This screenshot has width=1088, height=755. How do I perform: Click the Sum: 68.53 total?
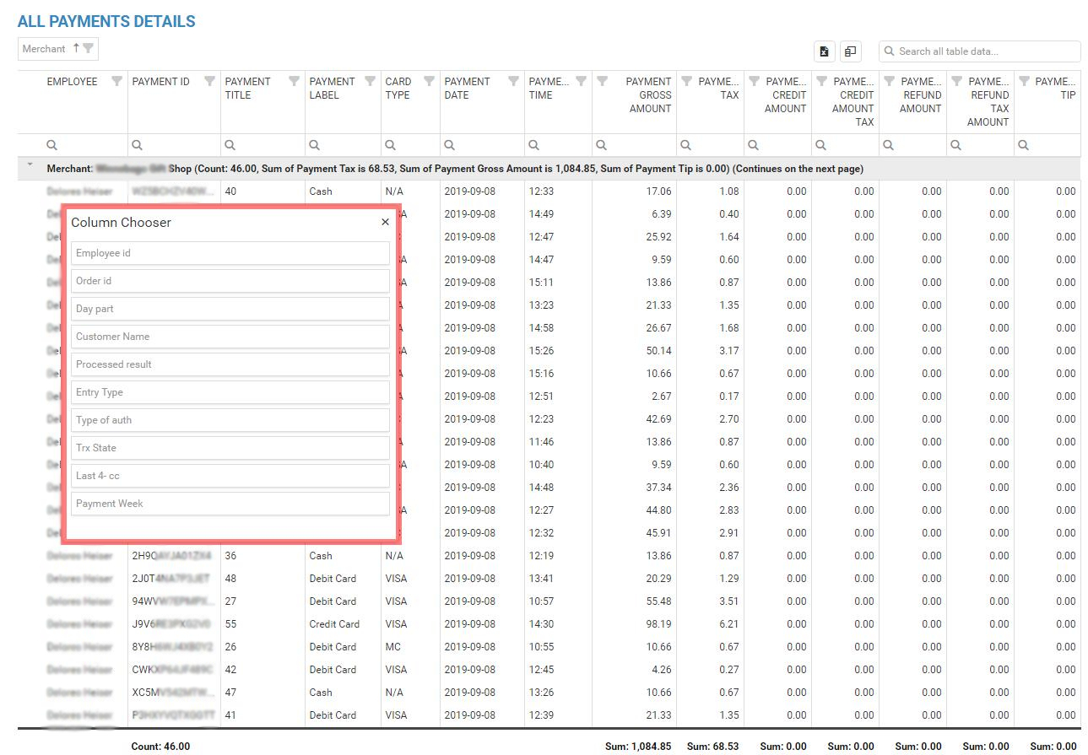[x=713, y=747]
